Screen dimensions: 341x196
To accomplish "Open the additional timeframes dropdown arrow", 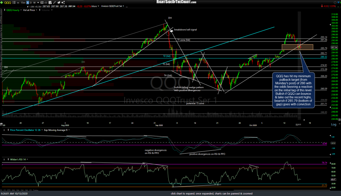I will point(38,3).
